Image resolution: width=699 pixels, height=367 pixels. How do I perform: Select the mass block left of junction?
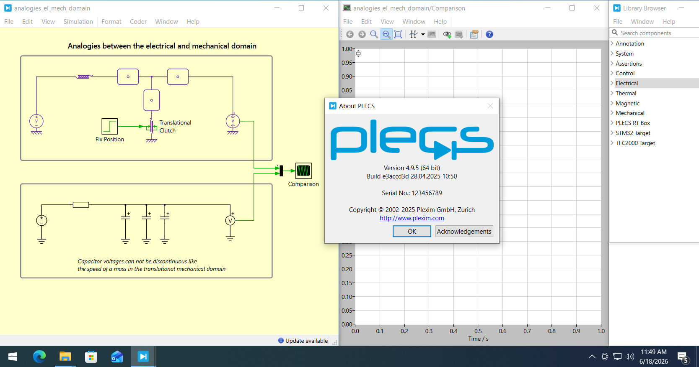coord(128,77)
